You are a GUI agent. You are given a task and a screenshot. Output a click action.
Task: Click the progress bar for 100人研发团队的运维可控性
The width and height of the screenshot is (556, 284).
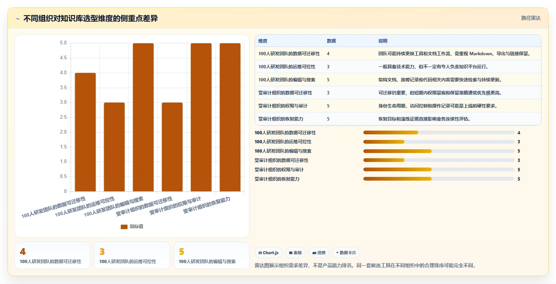pos(439,142)
